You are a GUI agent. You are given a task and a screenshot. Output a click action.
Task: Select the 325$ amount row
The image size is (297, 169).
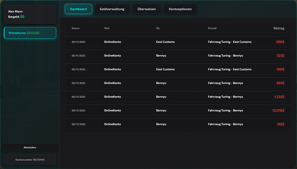tap(178, 55)
